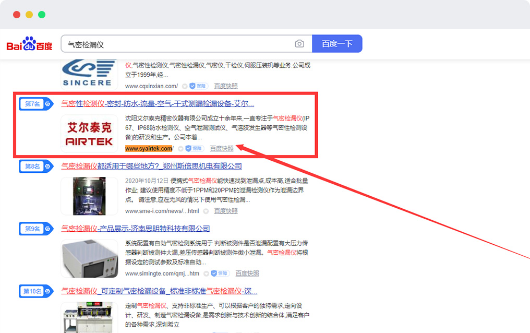Click the text 沈阳艾尔泰克精密仪器有限公司成立十余年来
This screenshot has height=333, width=530.
pyautogui.click(x=184, y=118)
